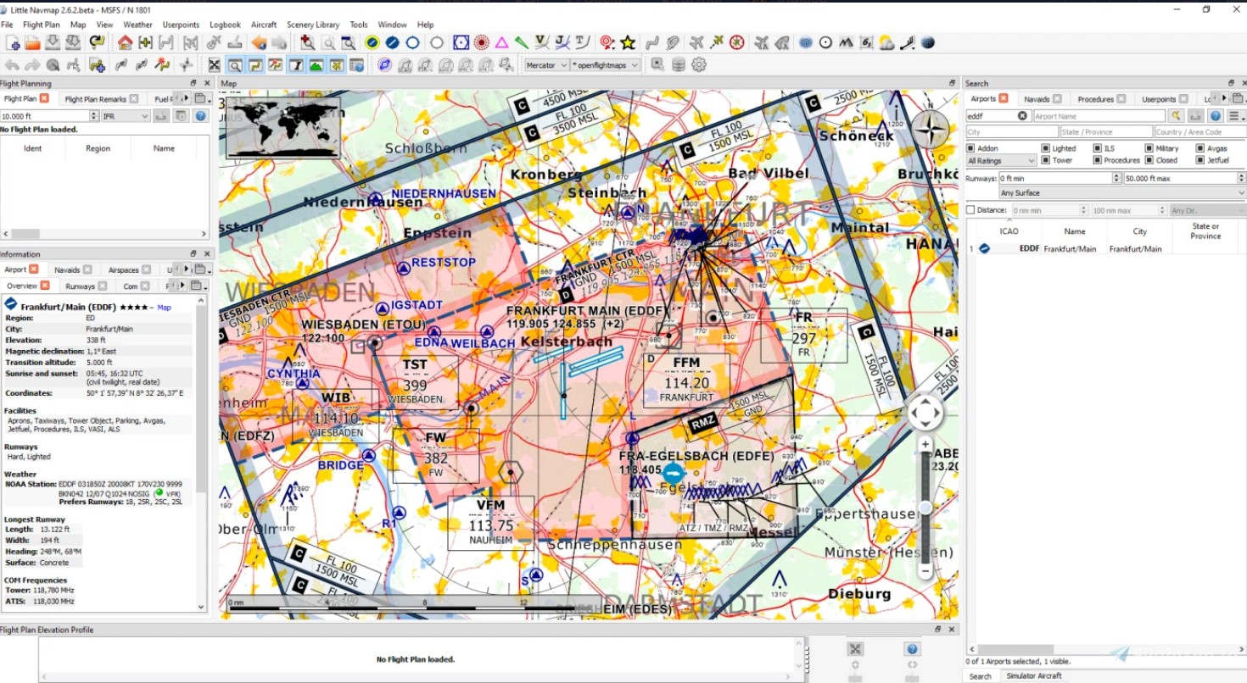Open the Scenery Library menu

313,25
